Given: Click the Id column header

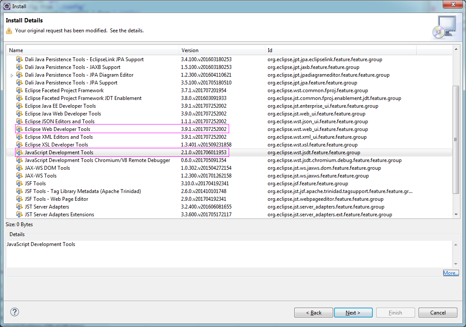Looking at the screenshot, I should coord(340,50).
